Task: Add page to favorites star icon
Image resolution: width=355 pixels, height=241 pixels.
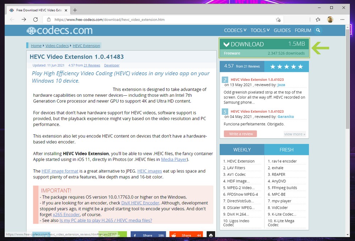Action: tap(278, 19)
